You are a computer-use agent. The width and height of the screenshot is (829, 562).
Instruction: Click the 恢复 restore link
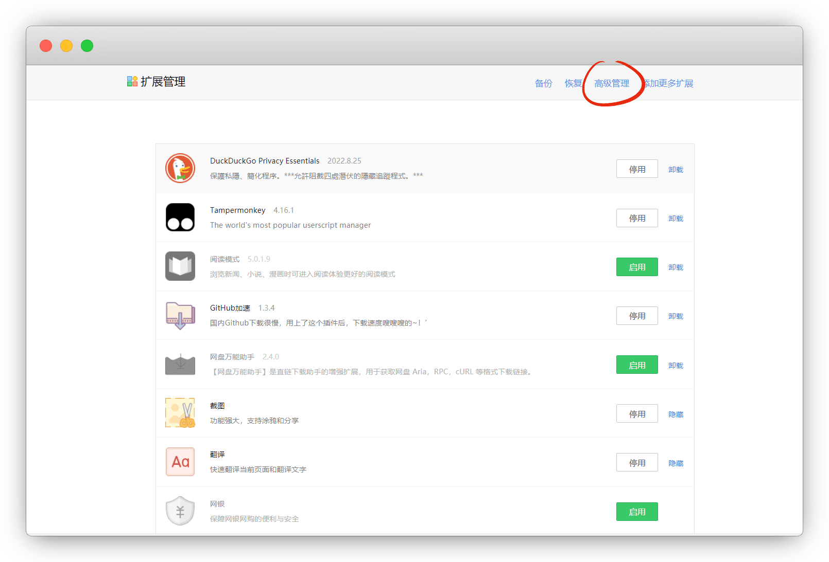[x=573, y=83]
